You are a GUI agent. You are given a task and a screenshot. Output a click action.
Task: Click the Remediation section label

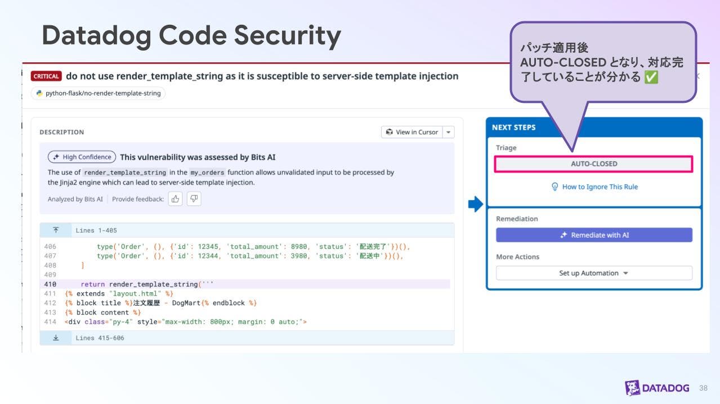pos(517,219)
